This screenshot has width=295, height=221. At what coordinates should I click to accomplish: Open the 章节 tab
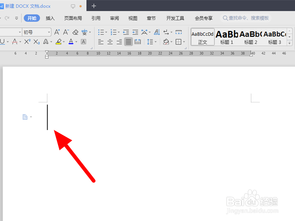point(151,18)
